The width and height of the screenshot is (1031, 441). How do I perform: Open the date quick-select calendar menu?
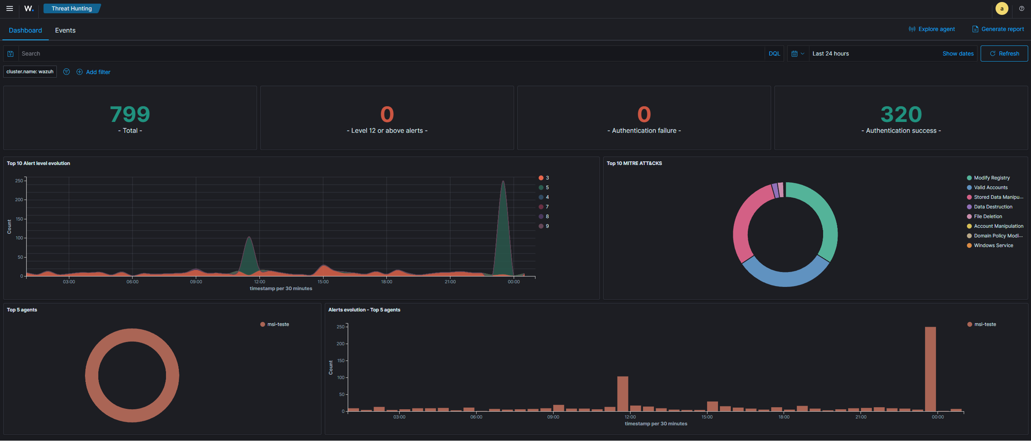tap(798, 54)
